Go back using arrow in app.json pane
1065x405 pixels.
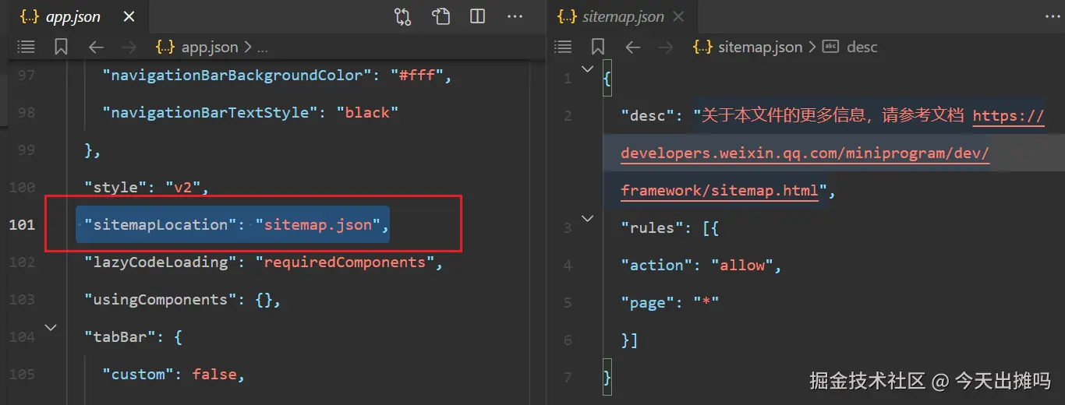click(96, 48)
